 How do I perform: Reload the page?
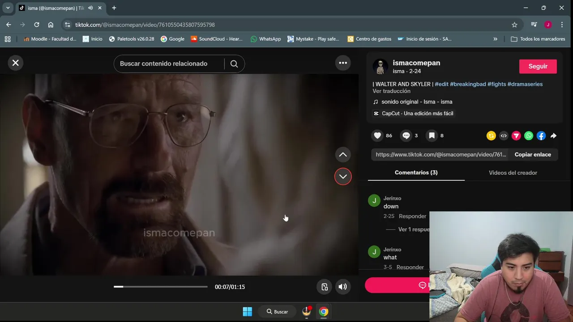coord(37,25)
